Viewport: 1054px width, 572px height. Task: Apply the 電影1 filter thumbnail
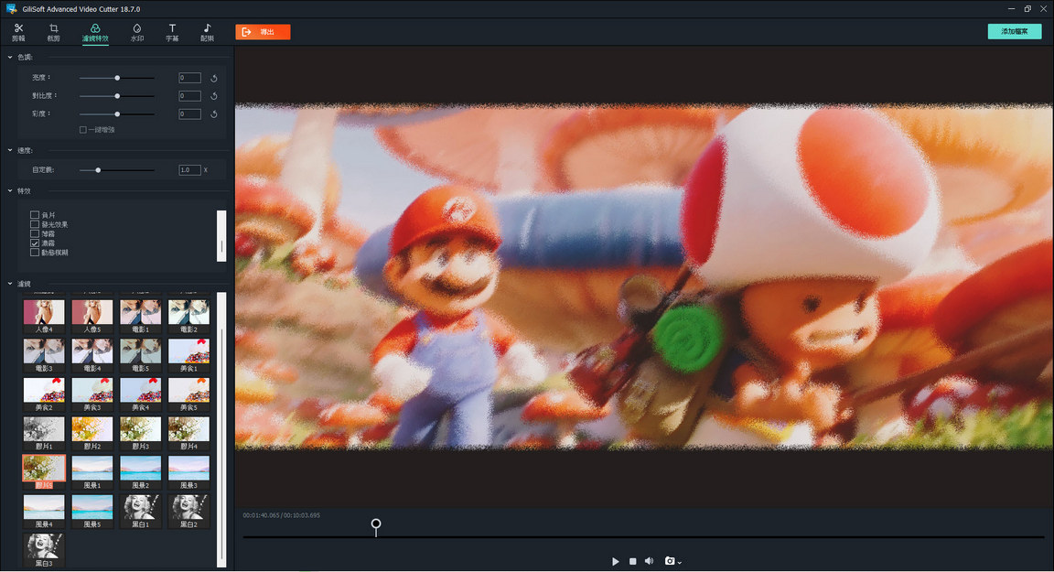(141, 316)
